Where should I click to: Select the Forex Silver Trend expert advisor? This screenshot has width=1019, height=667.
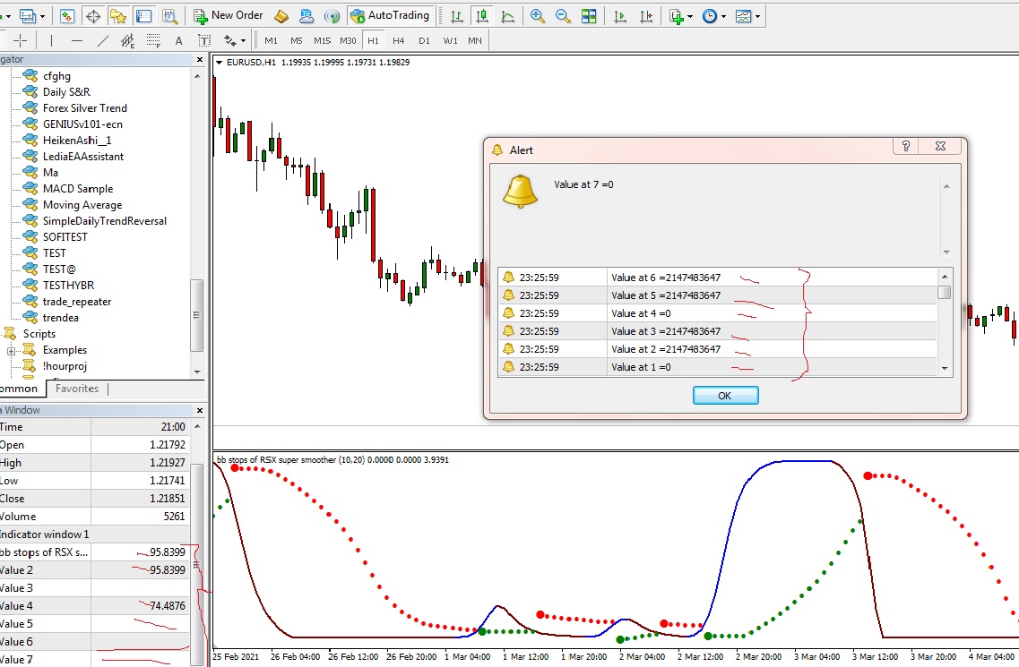[x=85, y=107]
